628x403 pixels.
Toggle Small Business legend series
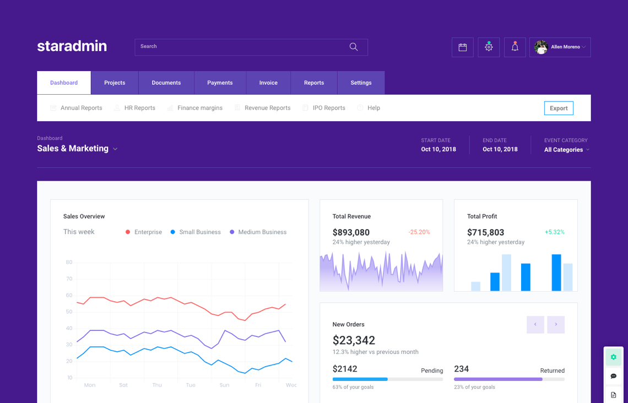point(195,232)
